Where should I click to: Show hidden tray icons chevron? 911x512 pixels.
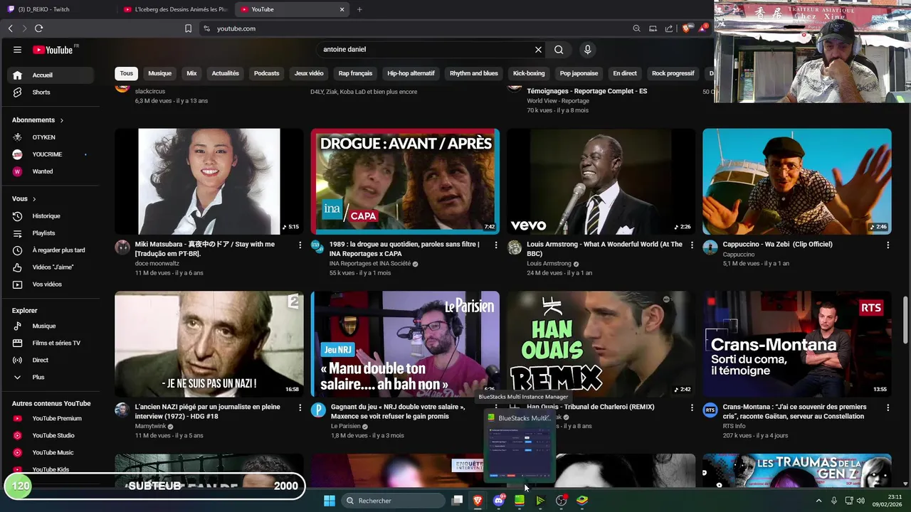818,501
